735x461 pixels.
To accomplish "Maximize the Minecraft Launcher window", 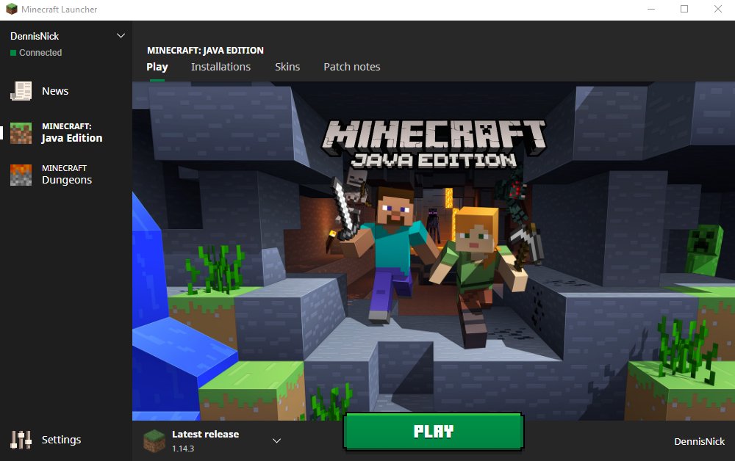I will tap(684, 9).
